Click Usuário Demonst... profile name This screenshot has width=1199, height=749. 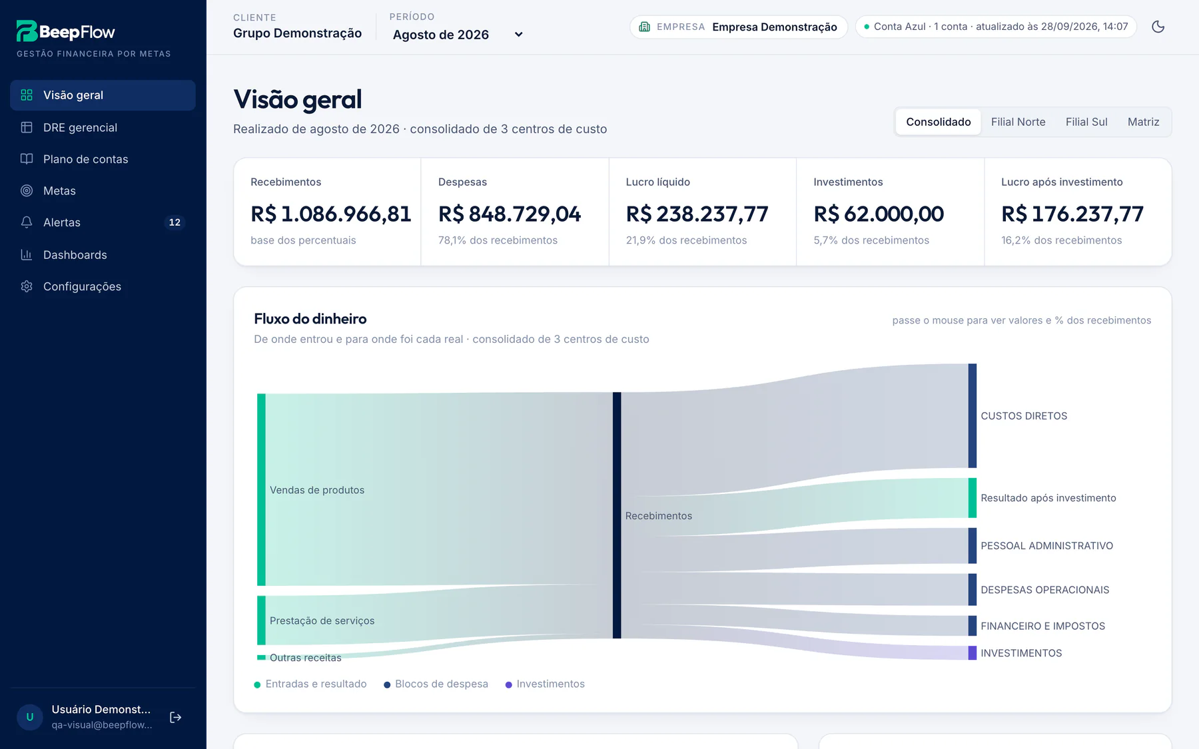click(x=101, y=709)
